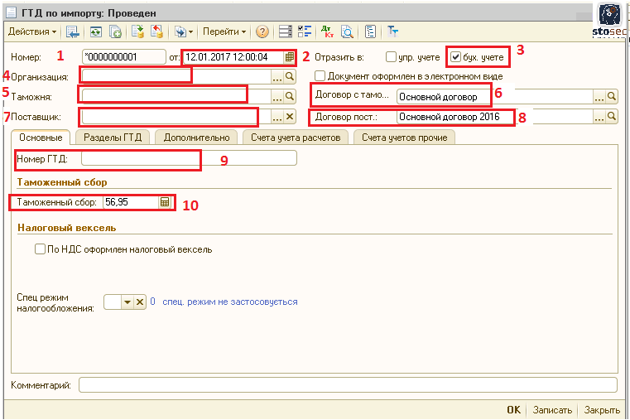
Task: Switch to the Основные tab
Action: tap(41, 138)
